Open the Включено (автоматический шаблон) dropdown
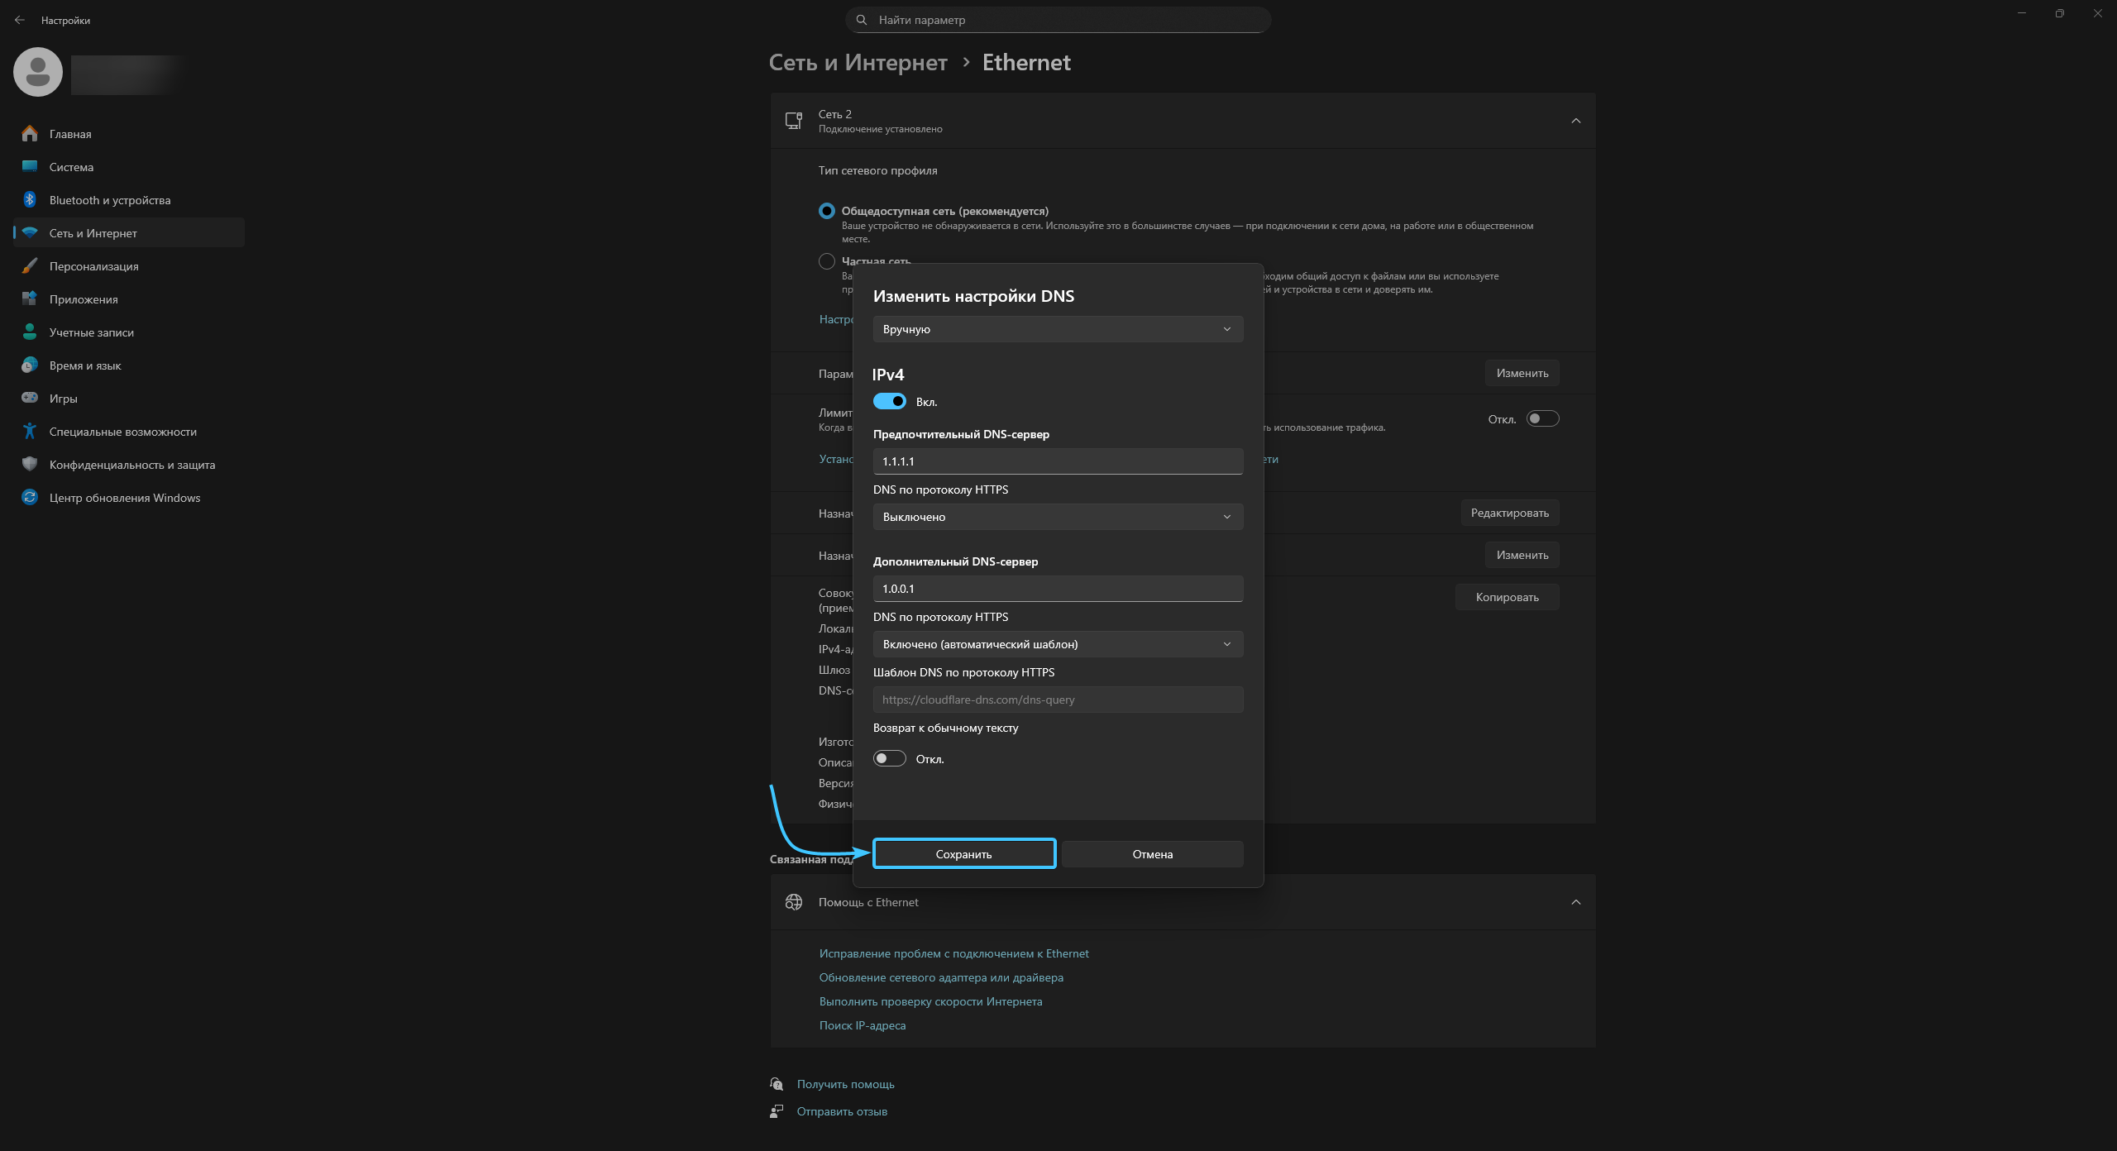 (x=1058, y=644)
